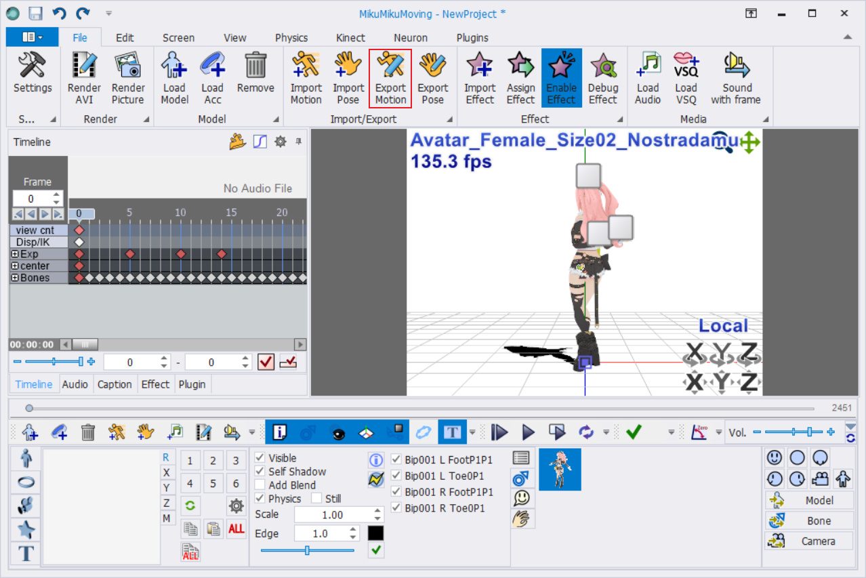Click Render Picture icon
866x578 pixels.
click(128, 78)
